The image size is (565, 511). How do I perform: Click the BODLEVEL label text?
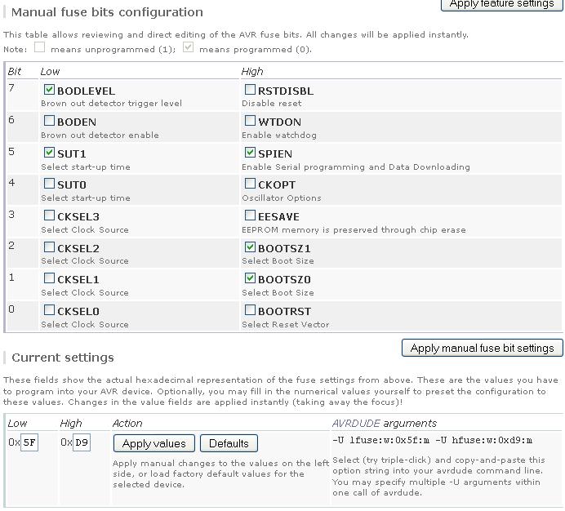pyautogui.click(x=86, y=91)
